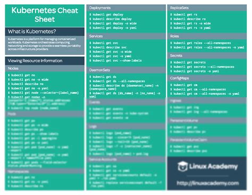Click 'kubectl get roles --all-namespaces -o yaml' line
Image resolution: width=252 pixels, height=195 pixels.
[207, 47]
